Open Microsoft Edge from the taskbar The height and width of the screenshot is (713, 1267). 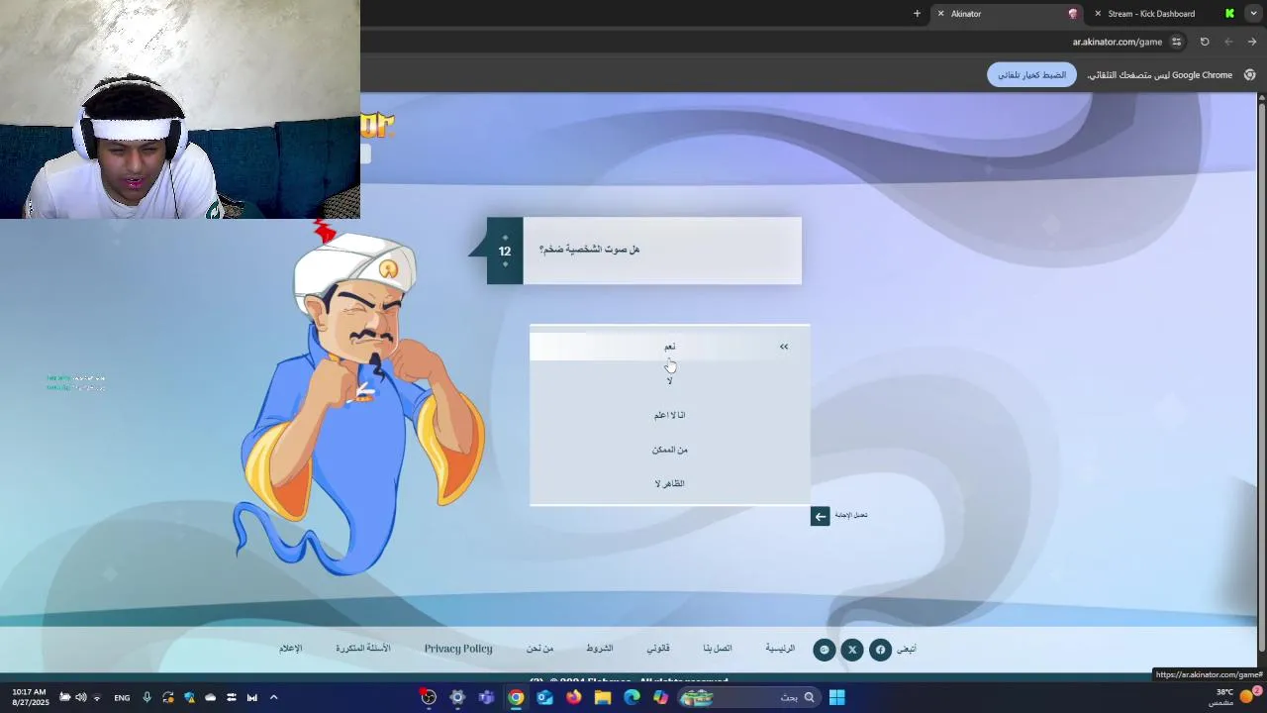tap(632, 697)
